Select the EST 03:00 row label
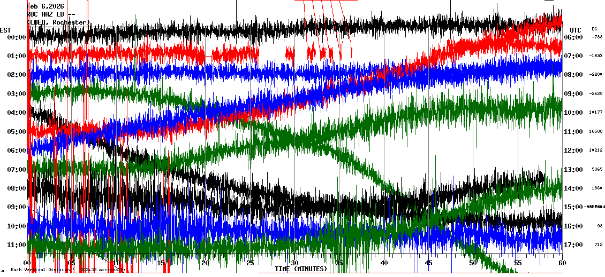The width and height of the screenshot is (605, 277). [x=17, y=93]
